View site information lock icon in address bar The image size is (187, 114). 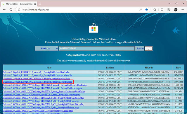[19, 10]
